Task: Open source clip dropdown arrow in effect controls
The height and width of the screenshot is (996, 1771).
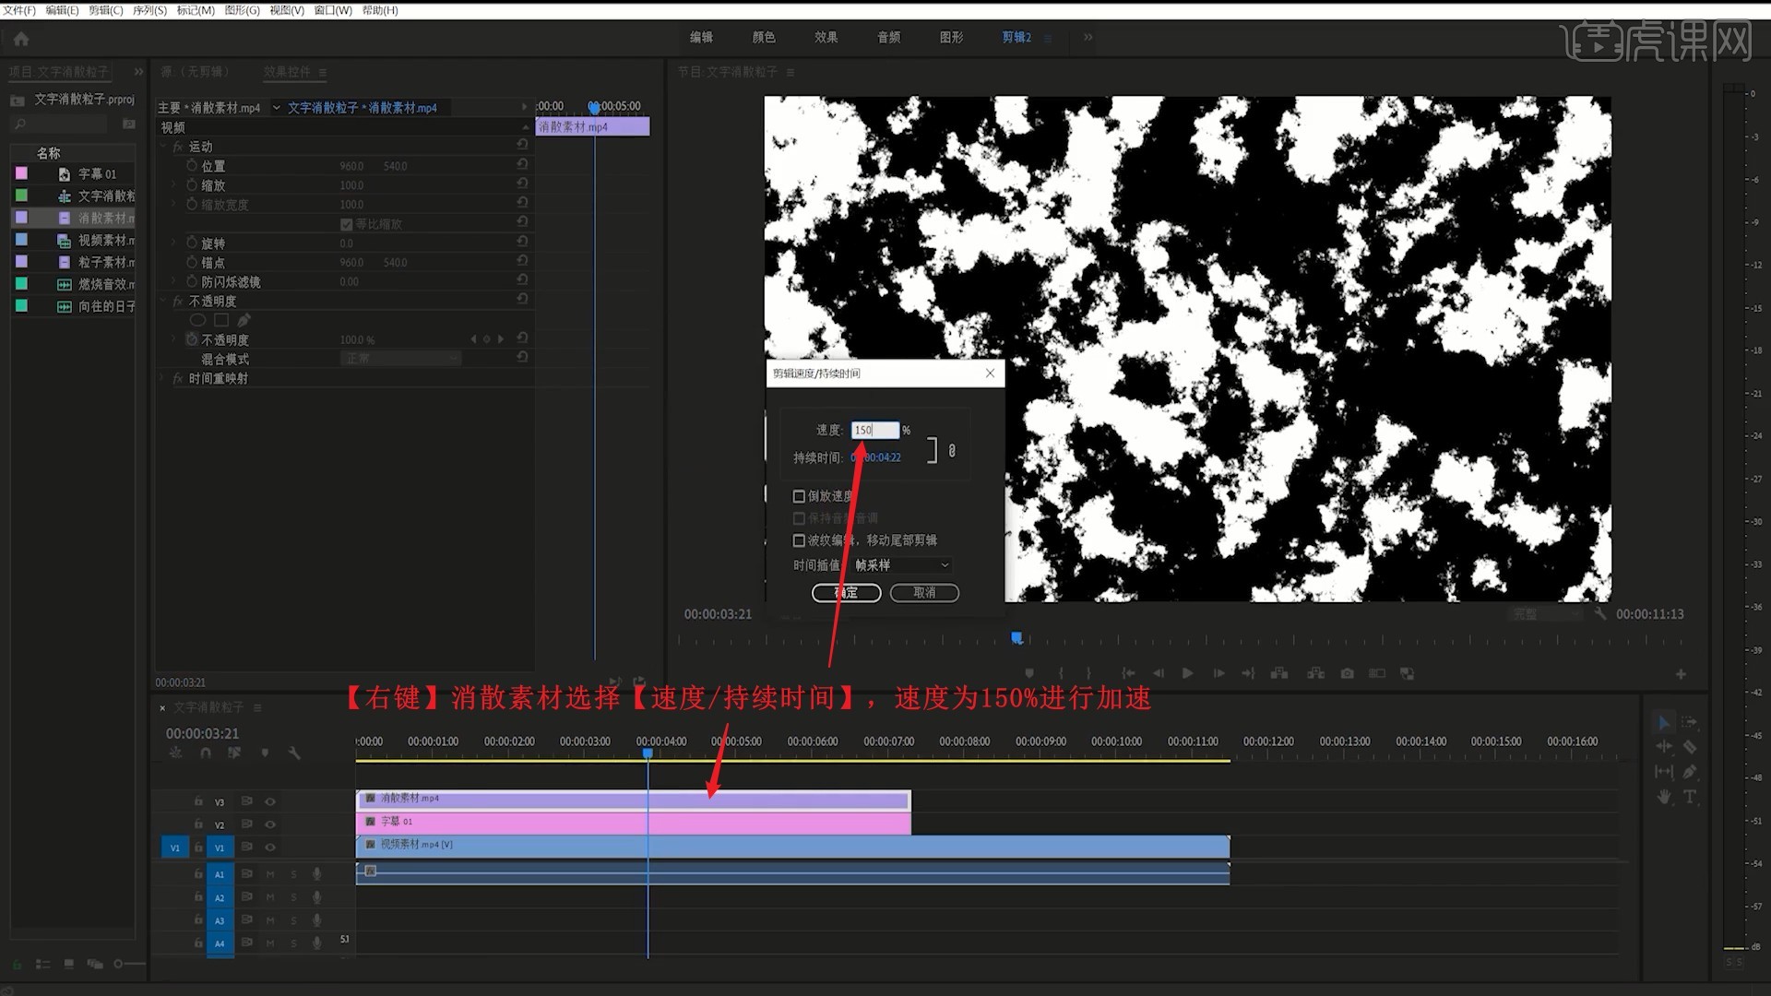Action: pyautogui.click(x=276, y=108)
